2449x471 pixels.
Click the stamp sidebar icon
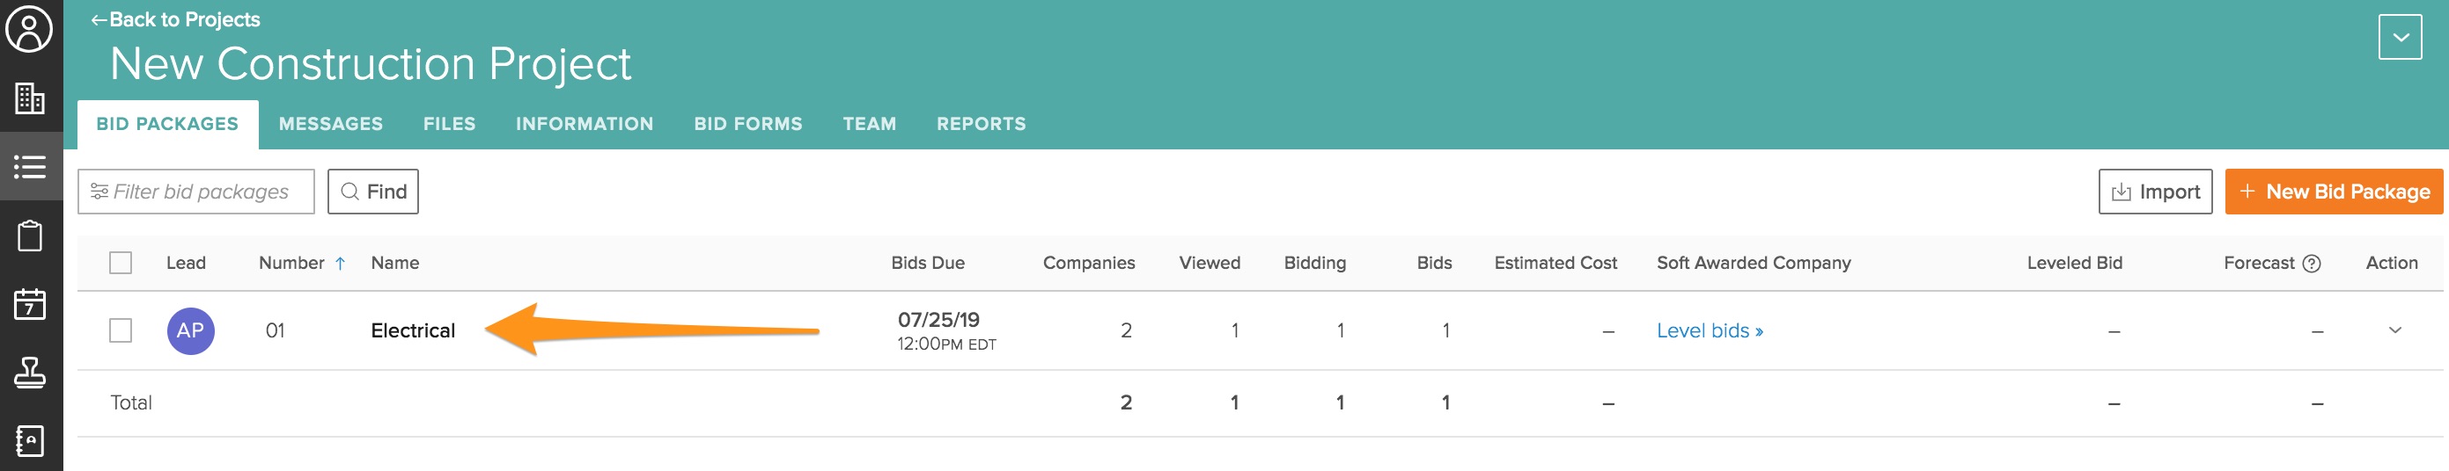[x=29, y=373]
